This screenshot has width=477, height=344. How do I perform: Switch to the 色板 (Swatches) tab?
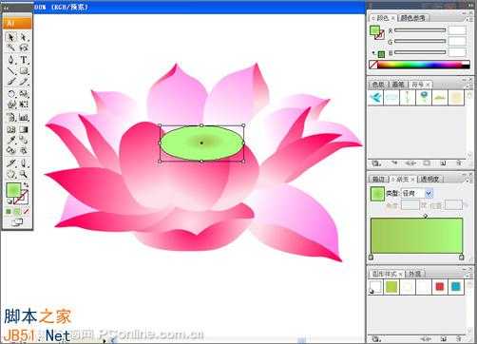point(378,85)
